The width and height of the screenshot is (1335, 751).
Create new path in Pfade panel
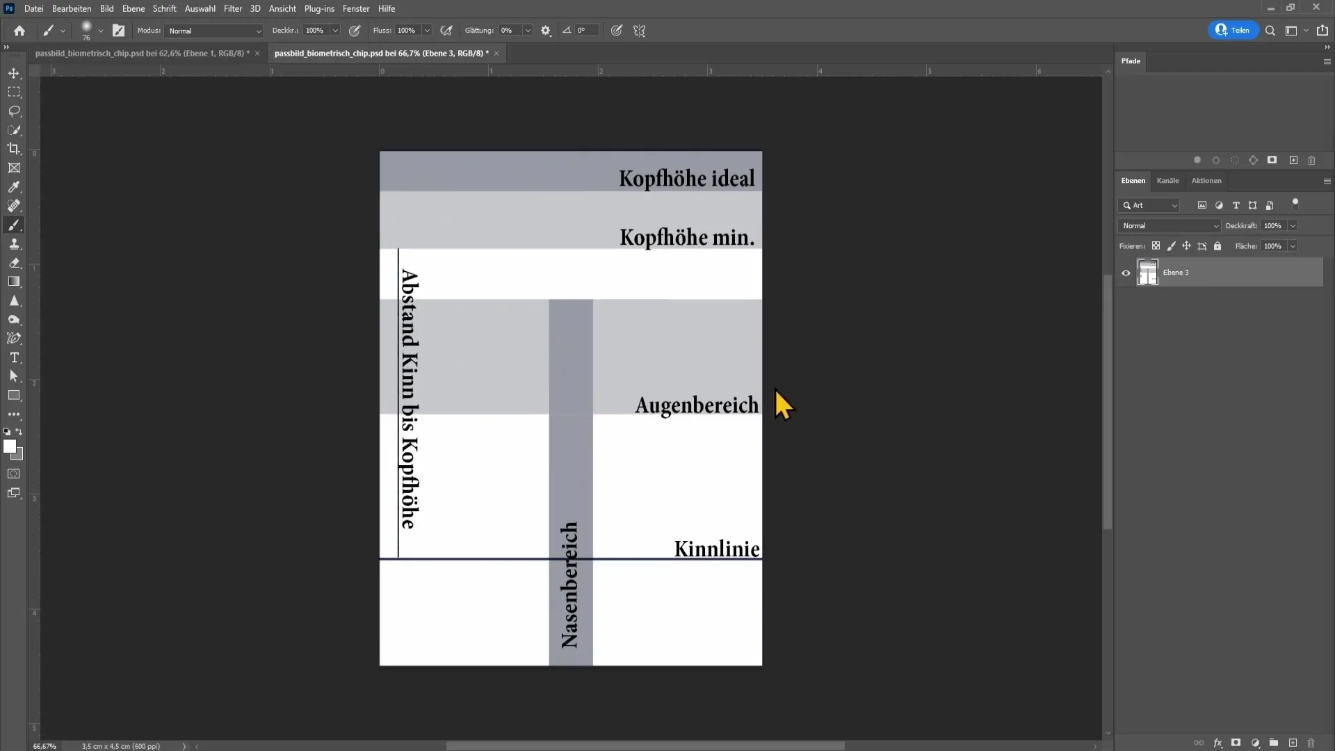pyautogui.click(x=1293, y=160)
